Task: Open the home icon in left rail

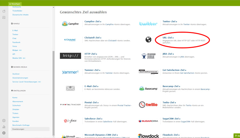Action: point(4,11)
